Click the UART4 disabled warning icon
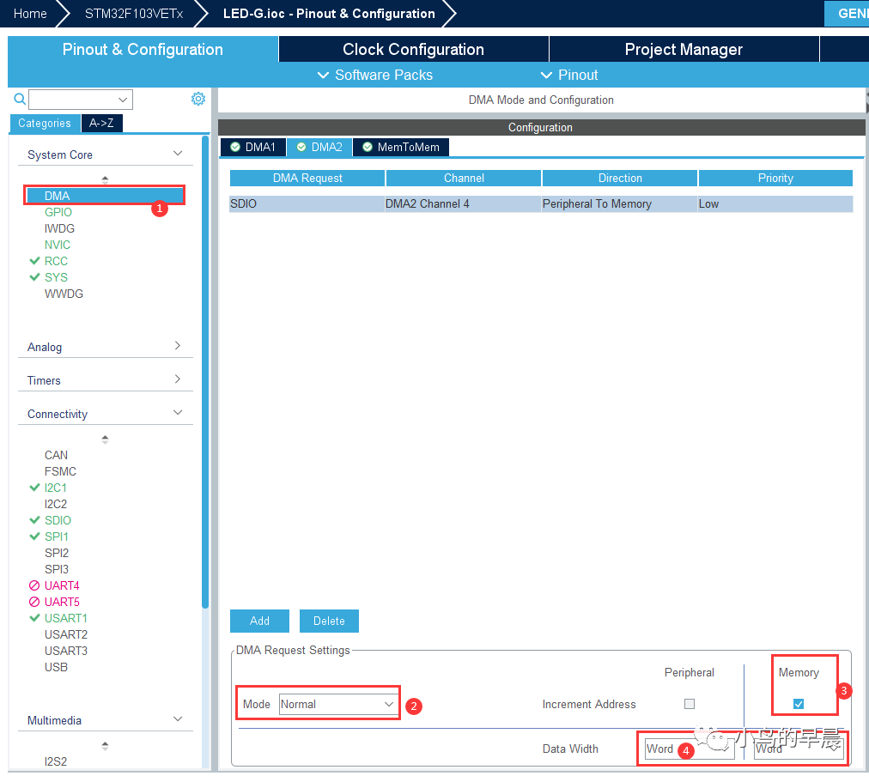Screen dimensions: 869x776 click(x=34, y=585)
